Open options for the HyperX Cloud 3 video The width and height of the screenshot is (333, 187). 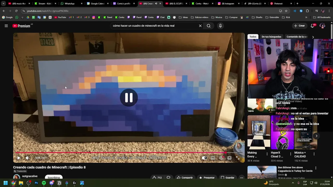[x=291, y=154]
